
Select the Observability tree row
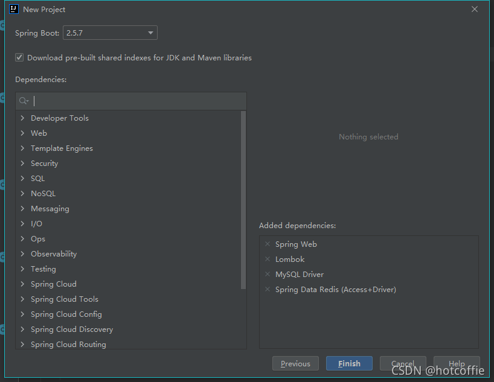[x=128, y=254]
